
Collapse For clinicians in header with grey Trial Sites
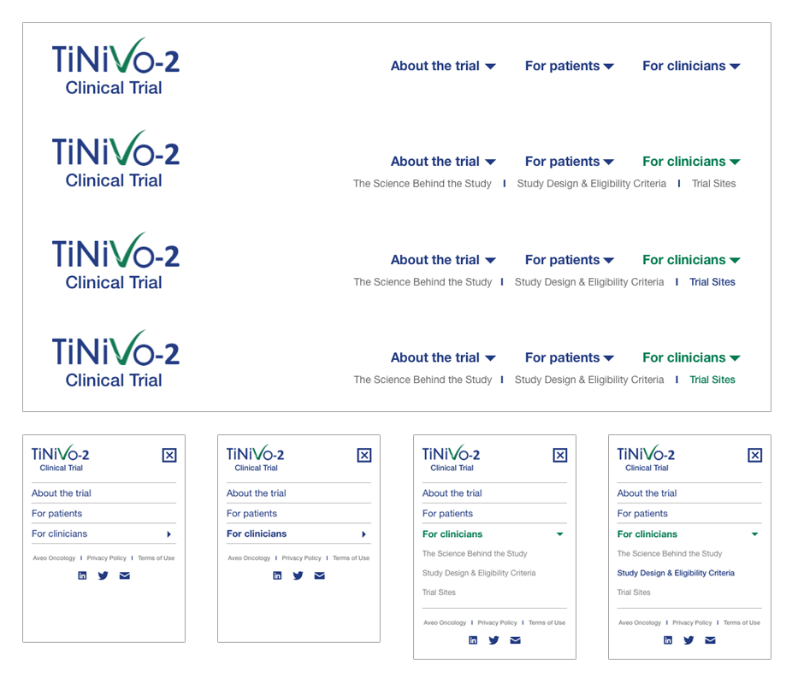click(691, 162)
